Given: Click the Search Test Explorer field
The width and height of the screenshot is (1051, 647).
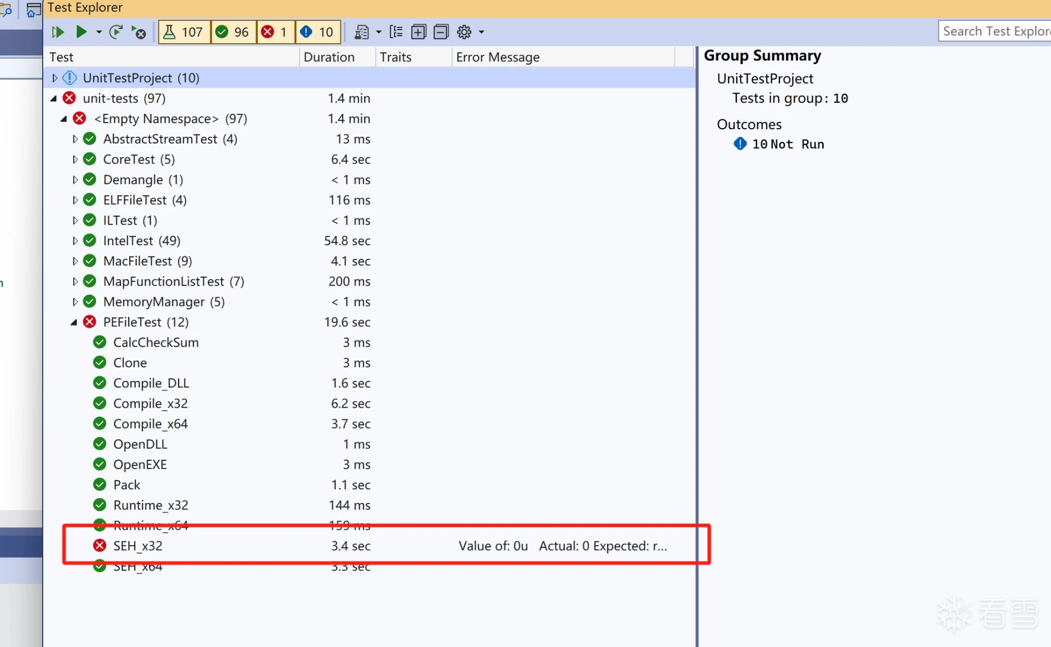Looking at the screenshot, I should click(995, 31).
